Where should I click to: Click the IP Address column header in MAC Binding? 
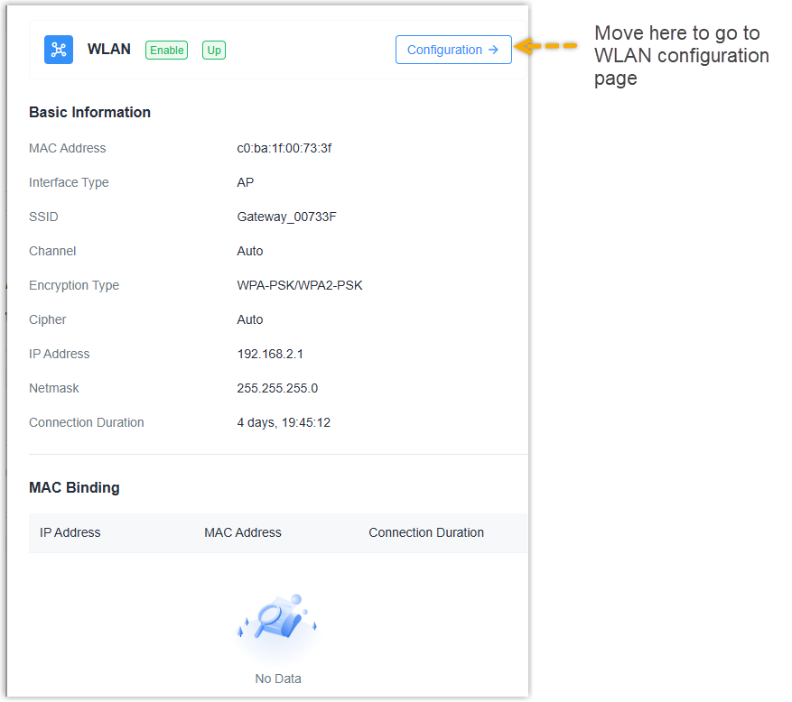(70, 532)
